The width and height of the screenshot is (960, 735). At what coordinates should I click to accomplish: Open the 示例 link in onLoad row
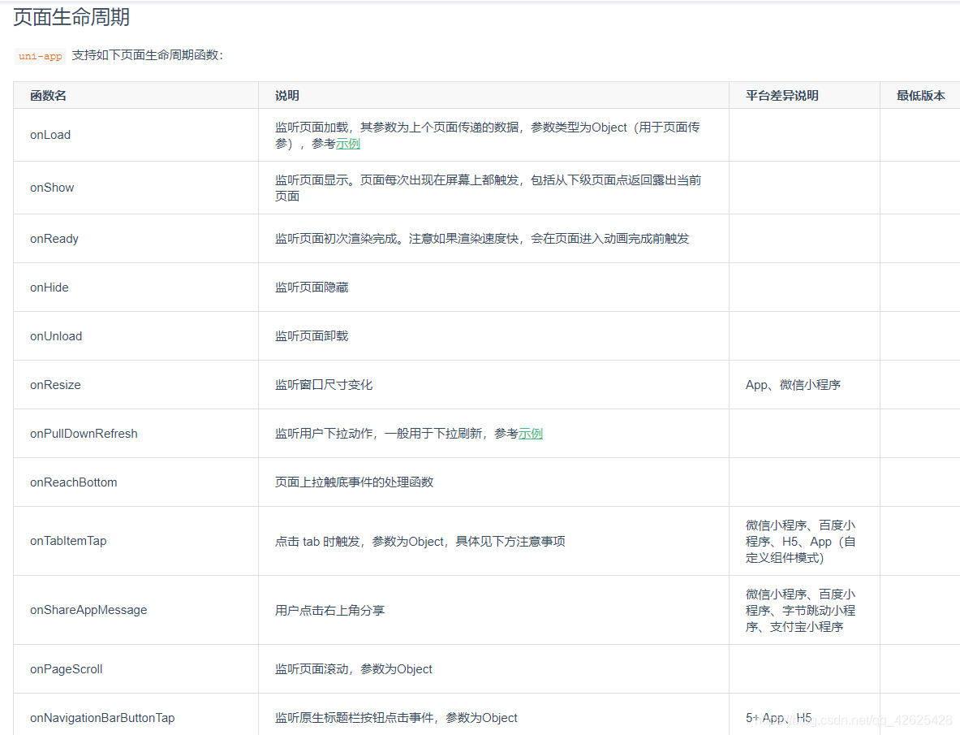click(348, 144)
